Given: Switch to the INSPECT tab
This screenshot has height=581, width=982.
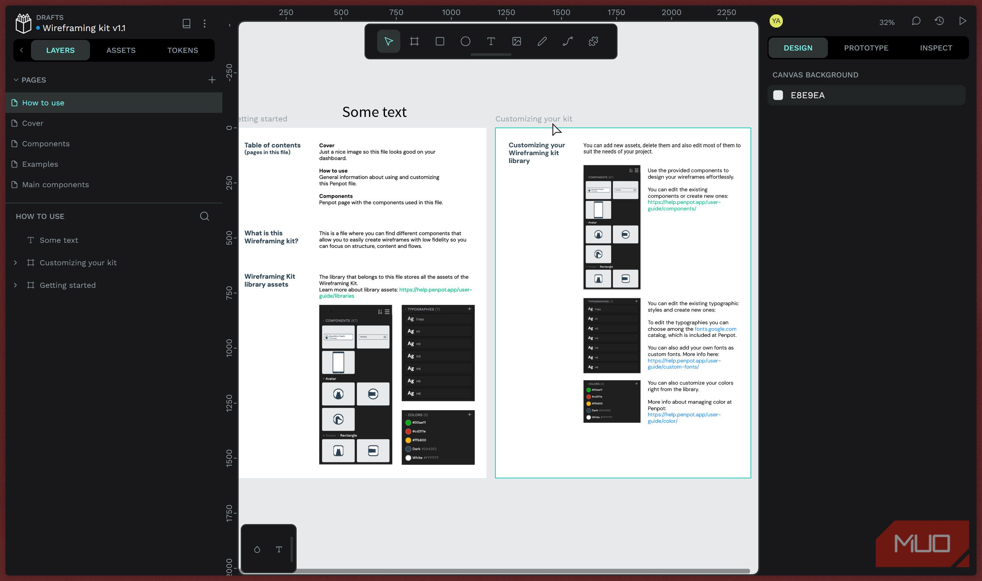Looking at the screenshot, I should tap(936, 48).
